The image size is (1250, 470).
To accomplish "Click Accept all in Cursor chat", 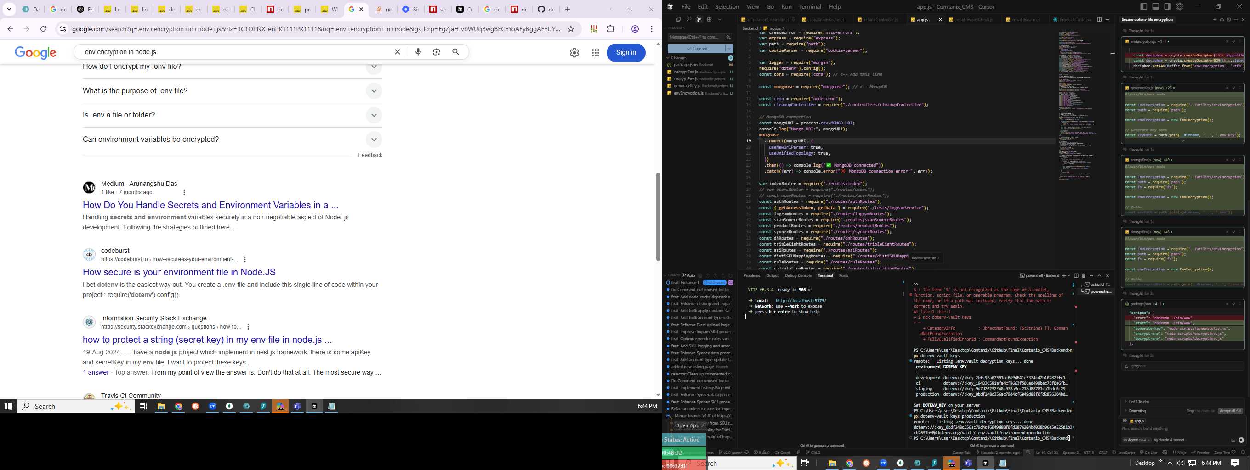I will click(1230, 411).
